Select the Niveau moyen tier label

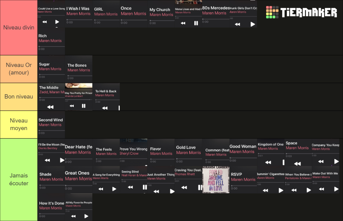[19, 124]
